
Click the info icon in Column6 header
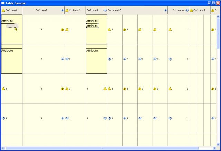pyautogui.click(x=187, y=10)
